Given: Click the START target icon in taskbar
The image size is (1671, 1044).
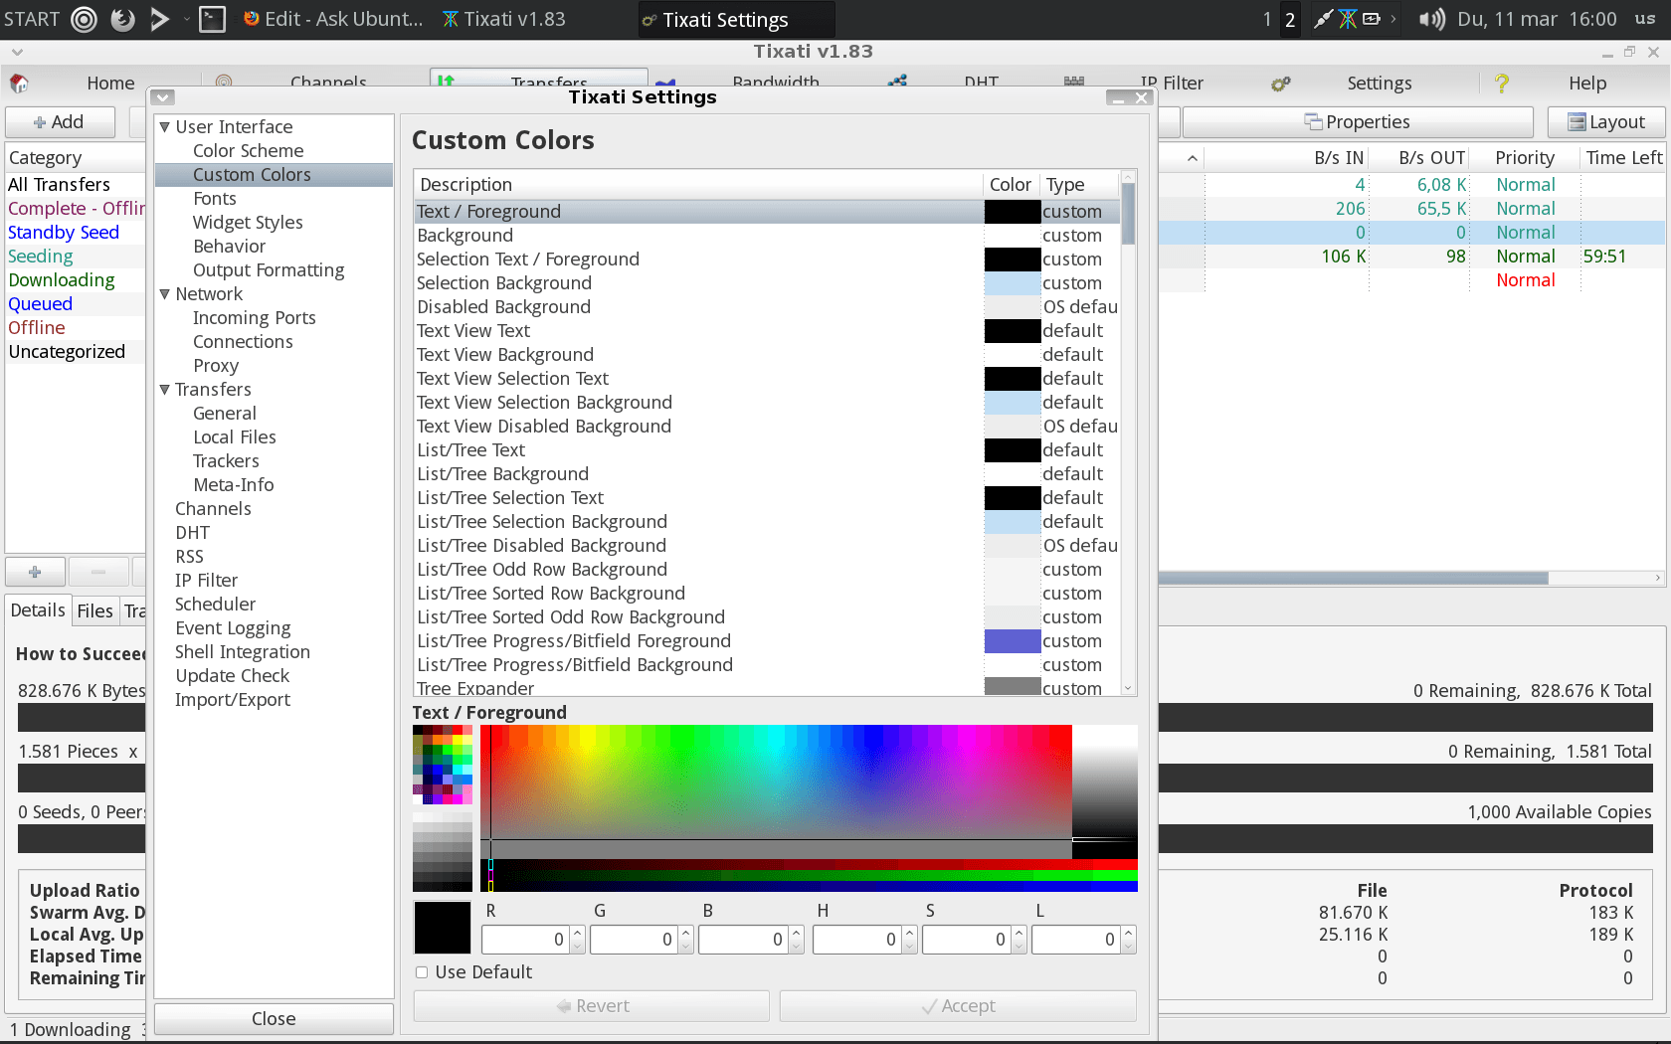Looking at the screenshot, I should pos(85,19).
